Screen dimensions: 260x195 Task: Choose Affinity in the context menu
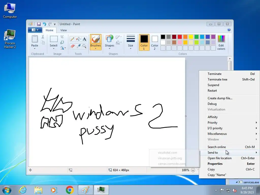coord(230,117)
